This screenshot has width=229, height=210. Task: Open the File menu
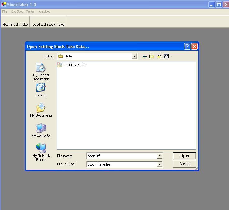coord(5,11)
